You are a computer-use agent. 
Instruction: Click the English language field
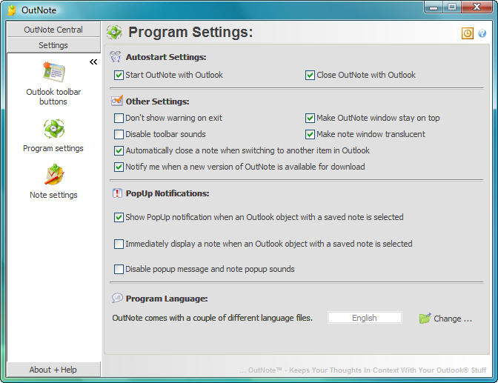[x=365, y=318]
